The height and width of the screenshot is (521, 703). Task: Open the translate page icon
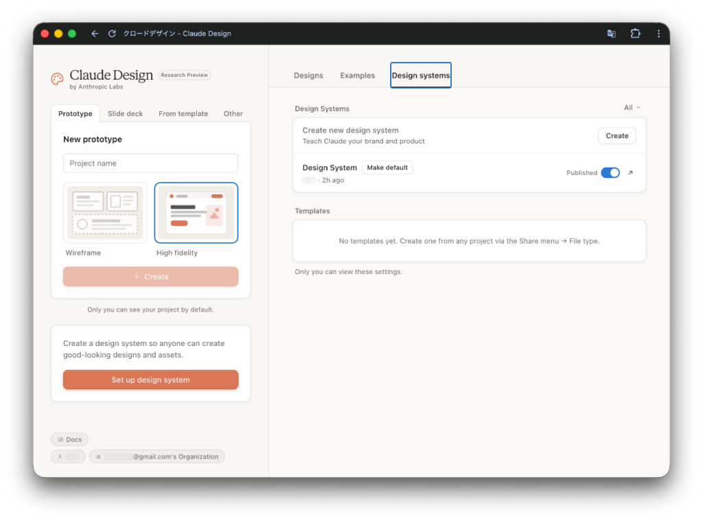point(611,34)
